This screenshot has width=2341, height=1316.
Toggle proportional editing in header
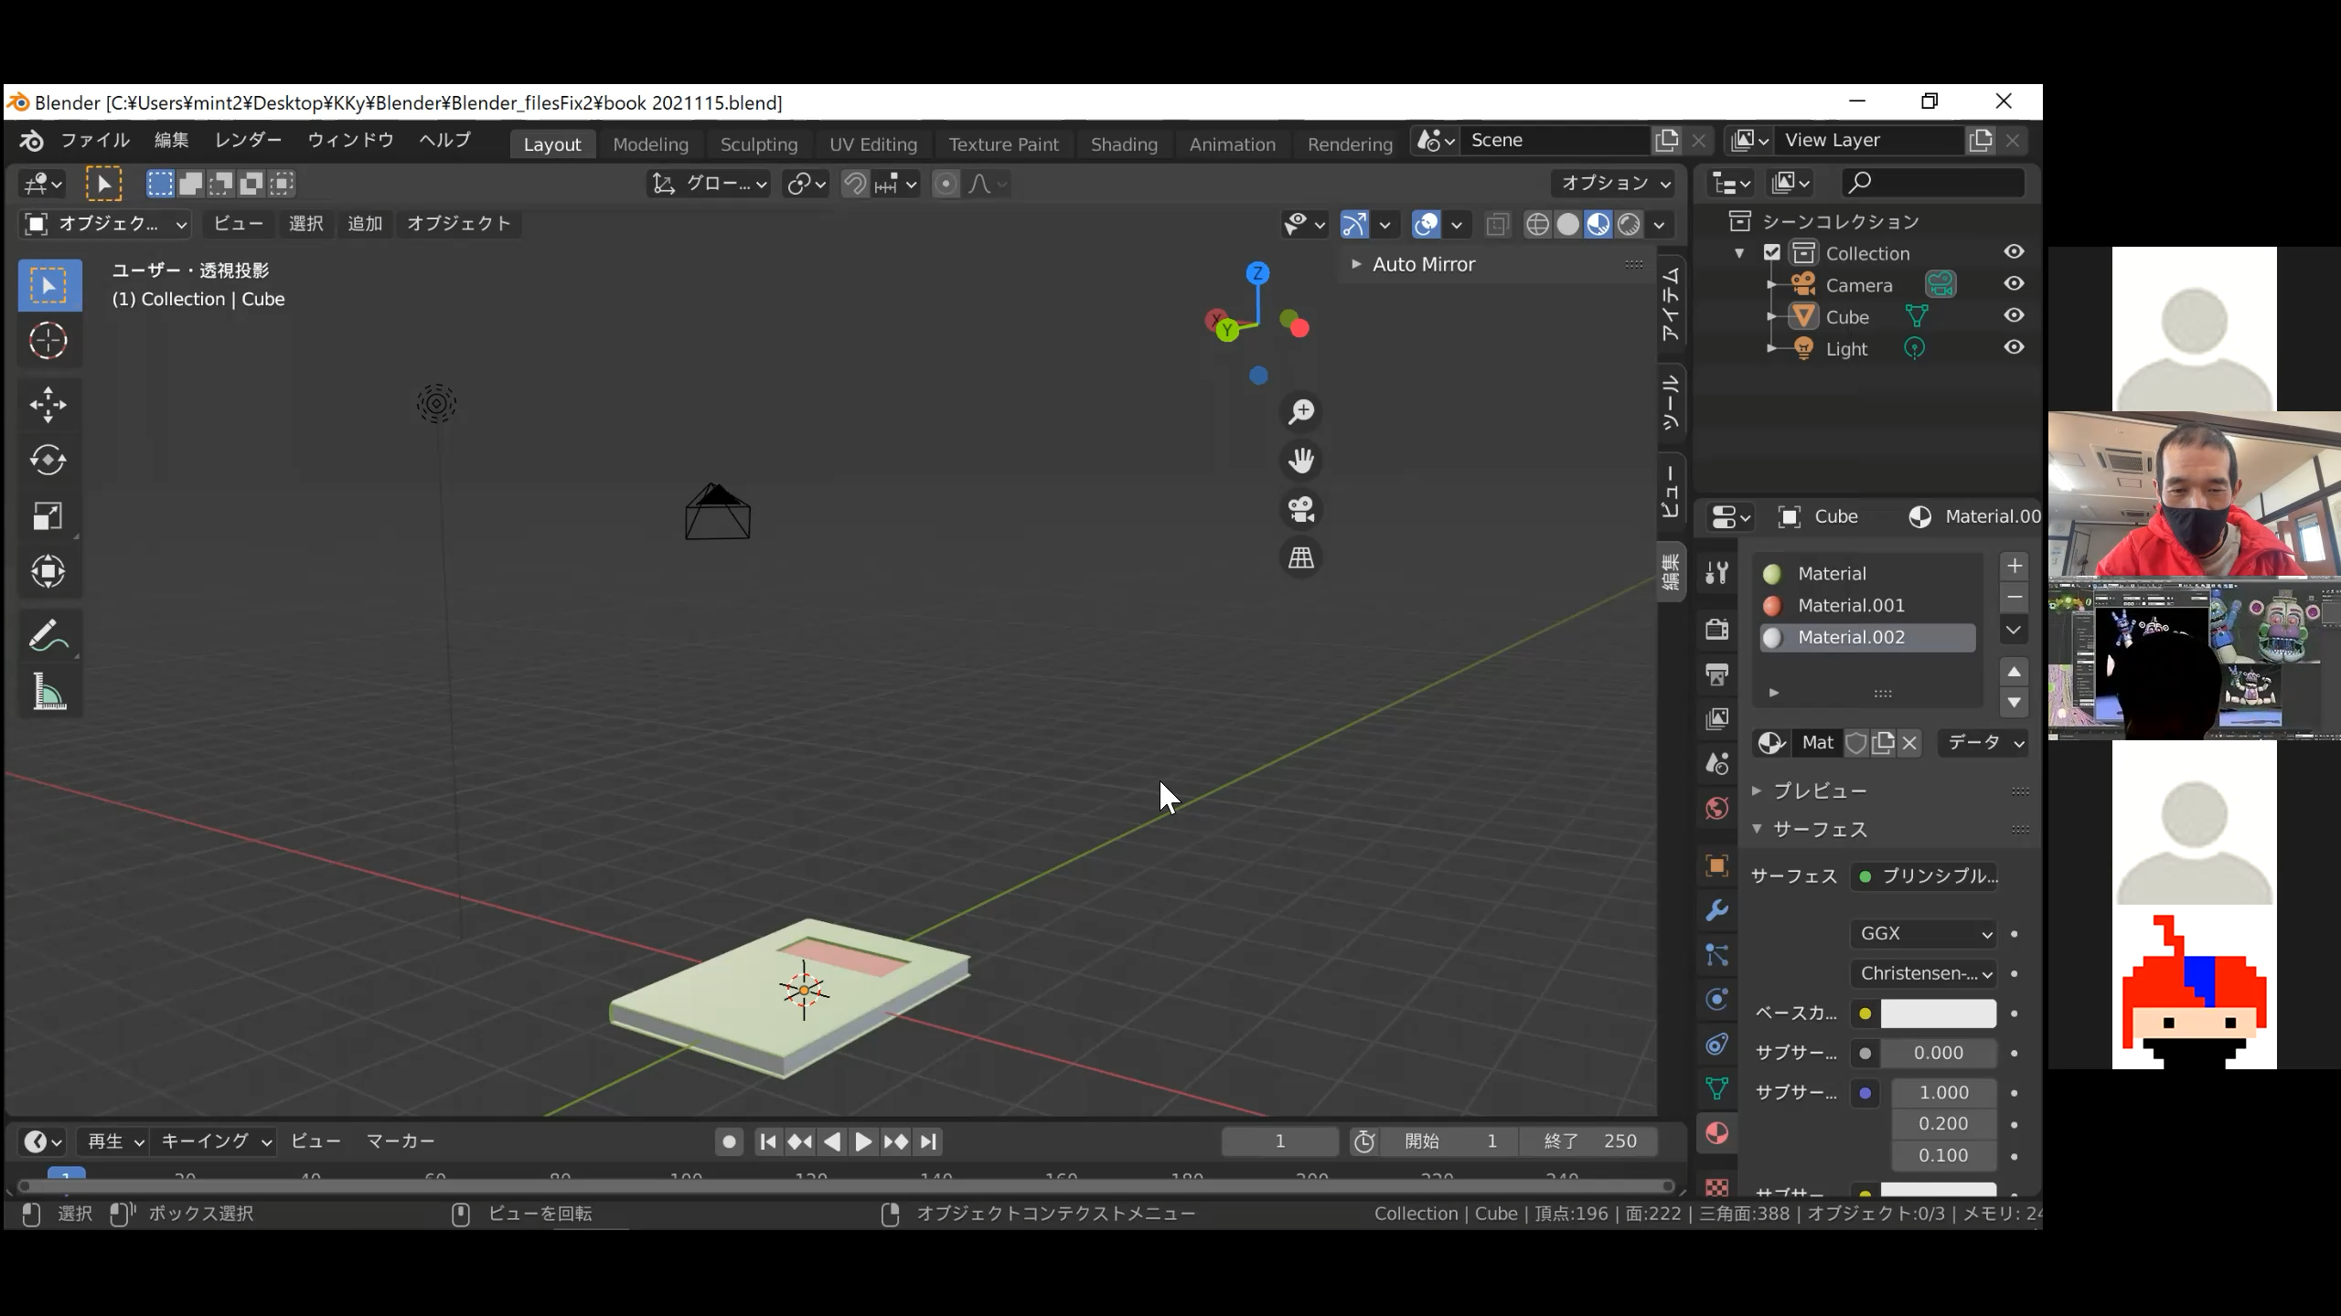[946, 184]
